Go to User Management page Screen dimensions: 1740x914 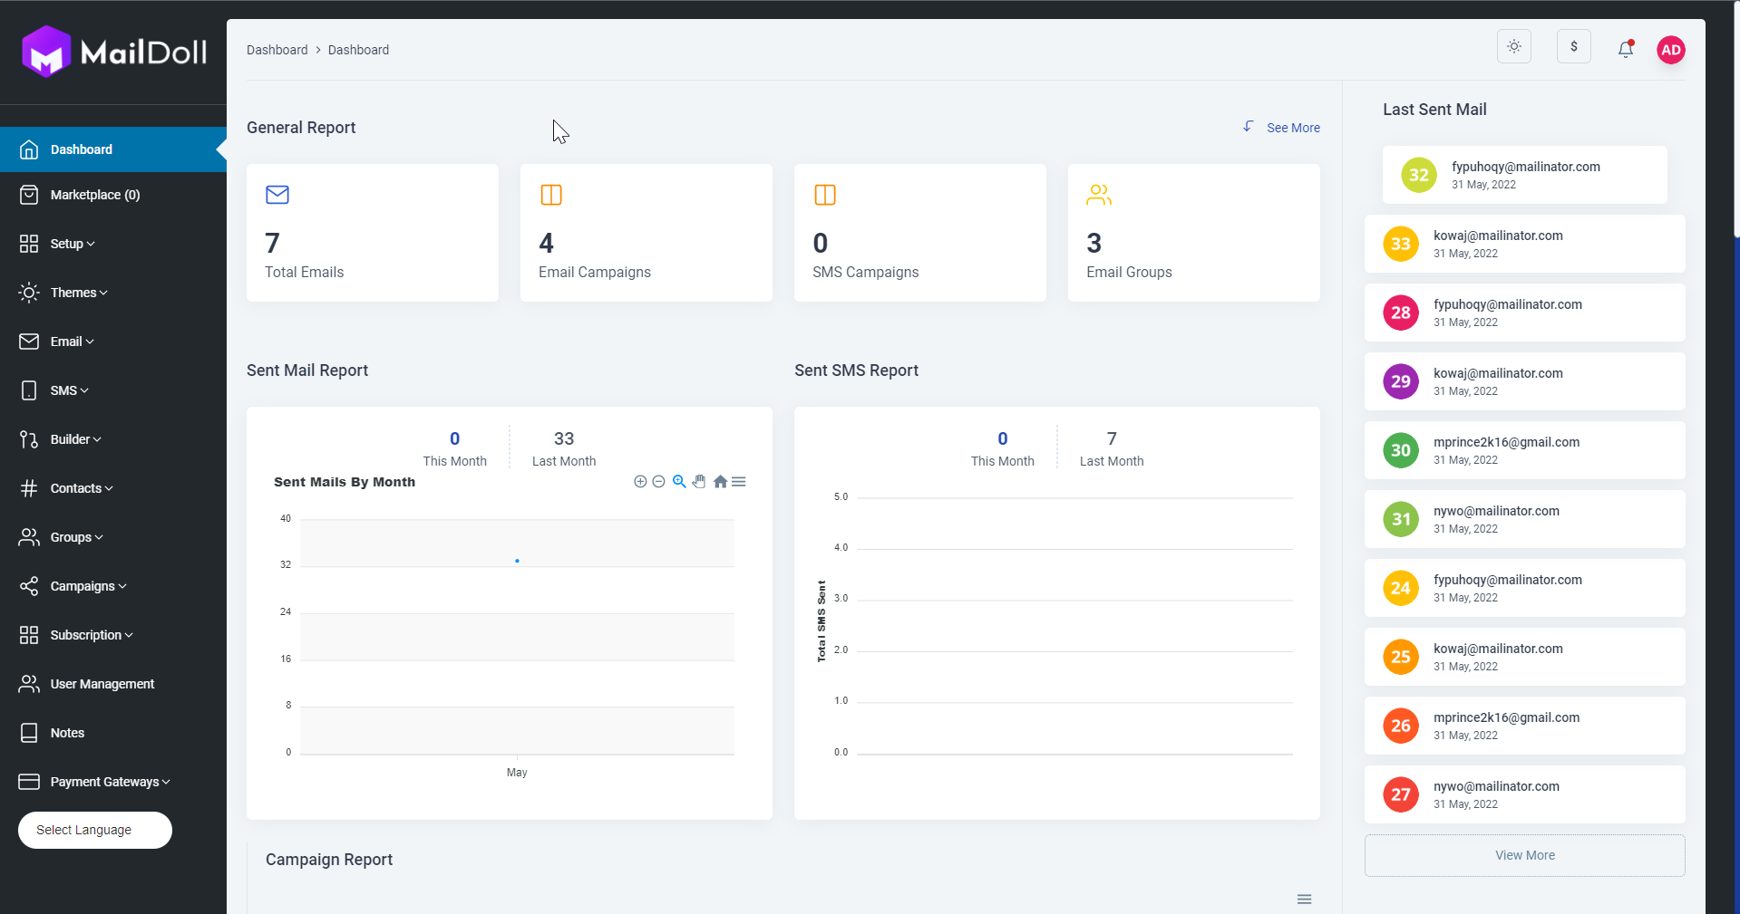(x=102, y=684)
